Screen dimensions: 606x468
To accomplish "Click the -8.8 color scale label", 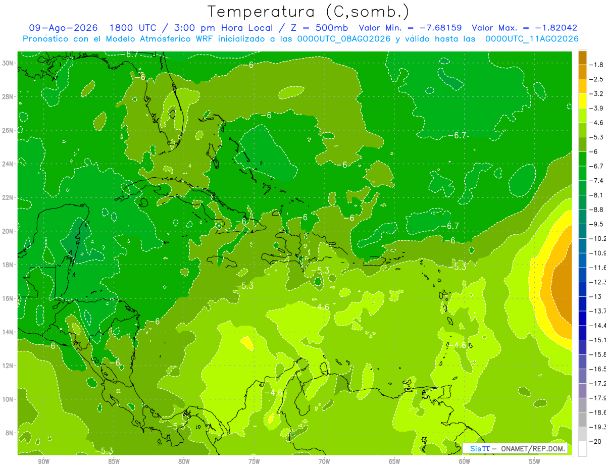I will [x=597, y=210].
